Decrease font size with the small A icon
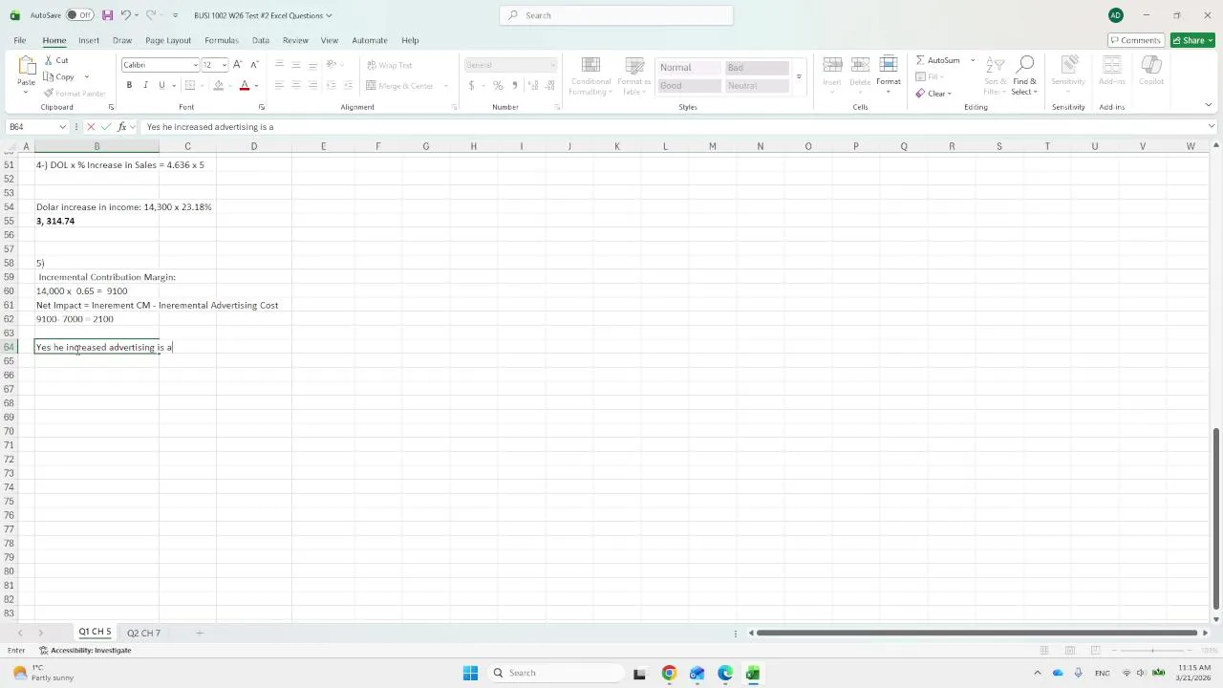1223x688 pixels. 254,65
